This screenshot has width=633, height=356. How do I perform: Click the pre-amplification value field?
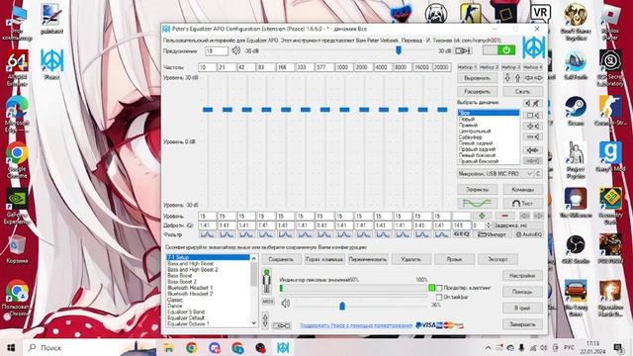tap(217, 50)
